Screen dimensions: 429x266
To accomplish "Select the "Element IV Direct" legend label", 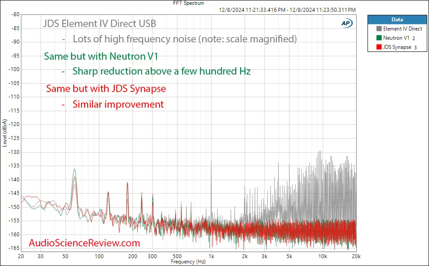I will 402,29.
